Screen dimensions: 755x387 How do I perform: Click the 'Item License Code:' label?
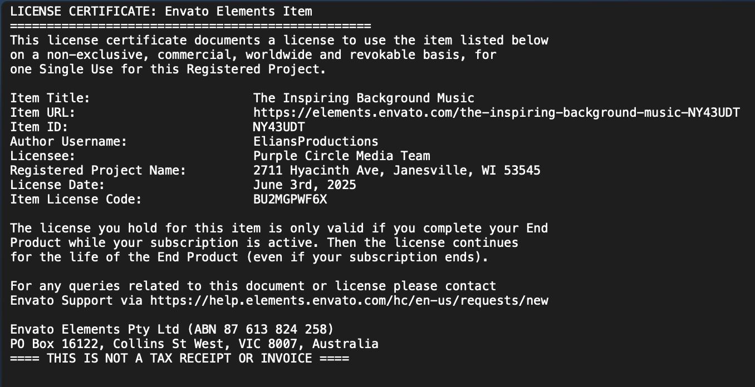(76, 200)
